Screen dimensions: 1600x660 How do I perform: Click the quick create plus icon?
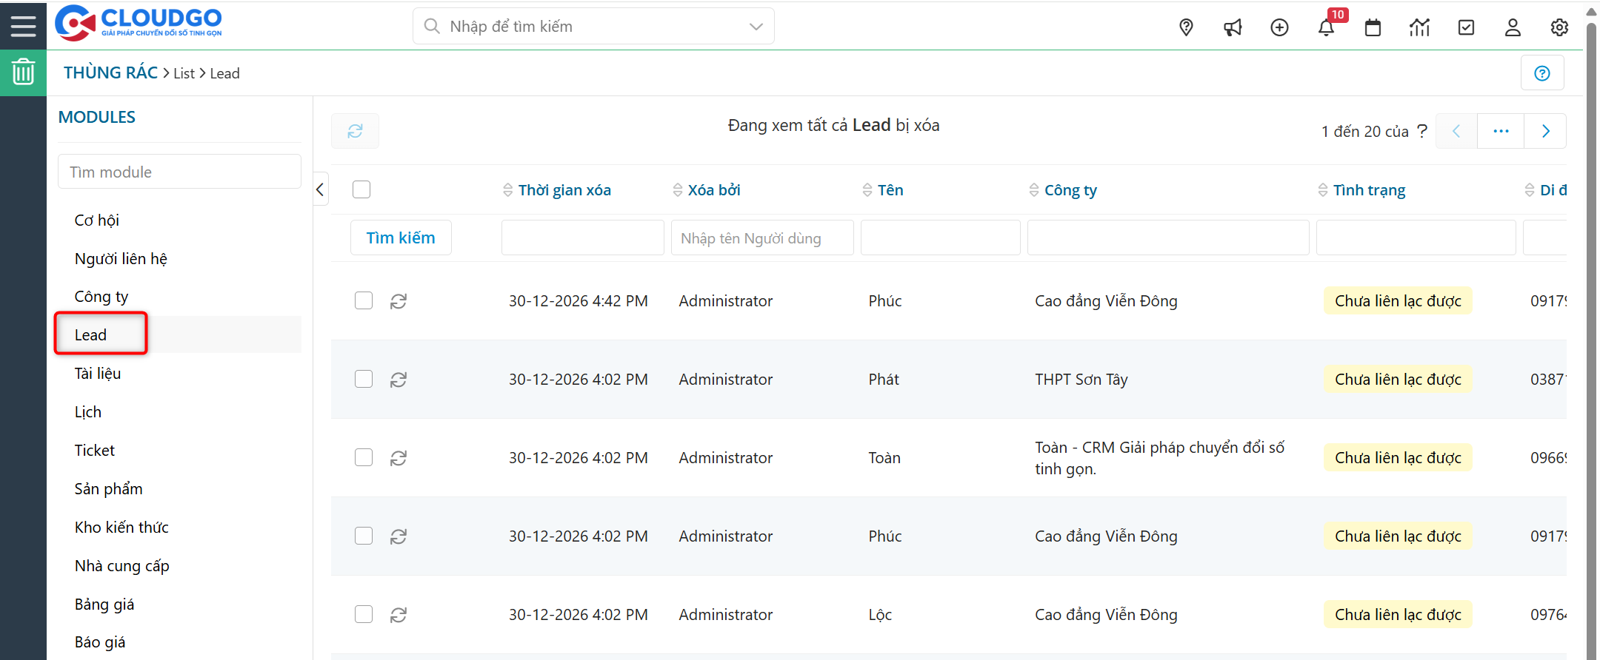pos(1279,28)
